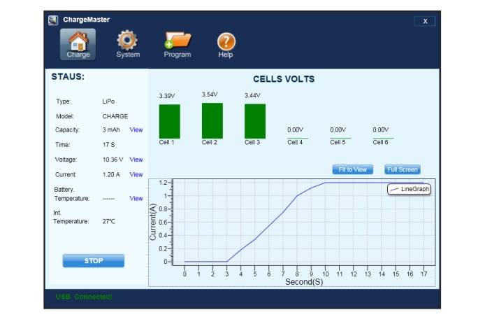Click the USB Connected status text
The image size is (485, 317).
tap(84, 297)
